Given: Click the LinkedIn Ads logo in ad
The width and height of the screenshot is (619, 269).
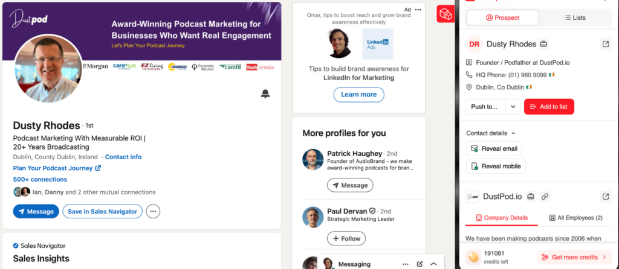Looking at the screenshot, I should pyautogui.click(x=378, y=43).
